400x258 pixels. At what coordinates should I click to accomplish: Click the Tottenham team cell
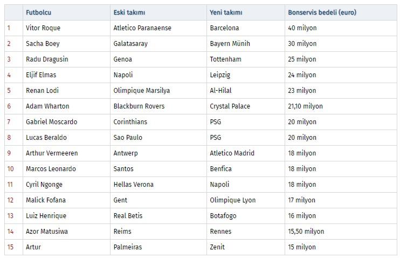[x=225, y=59]
